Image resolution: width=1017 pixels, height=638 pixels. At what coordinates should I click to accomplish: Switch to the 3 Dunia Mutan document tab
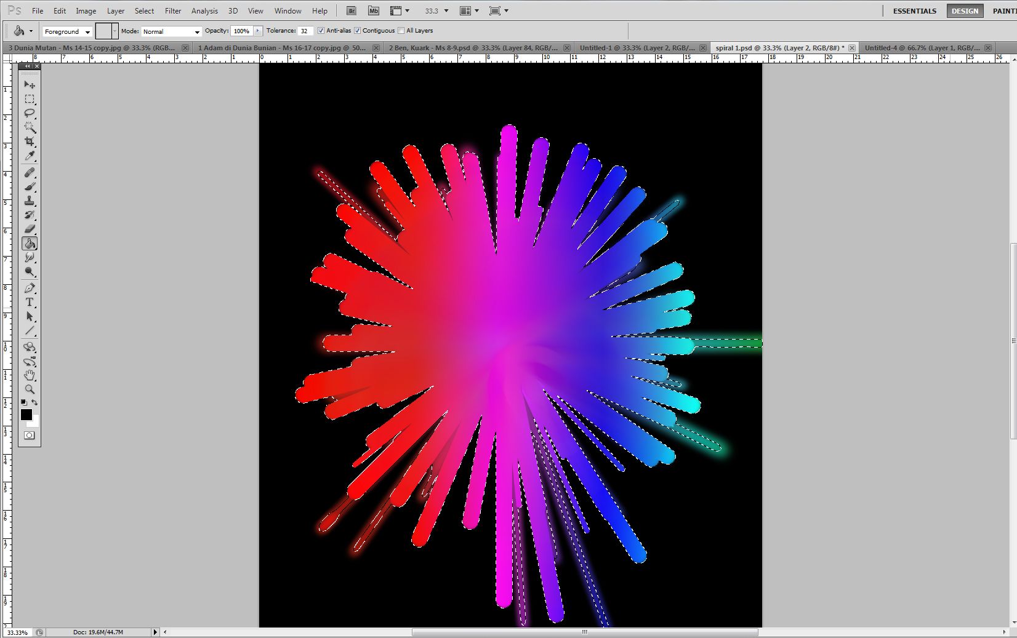point(97,47)
